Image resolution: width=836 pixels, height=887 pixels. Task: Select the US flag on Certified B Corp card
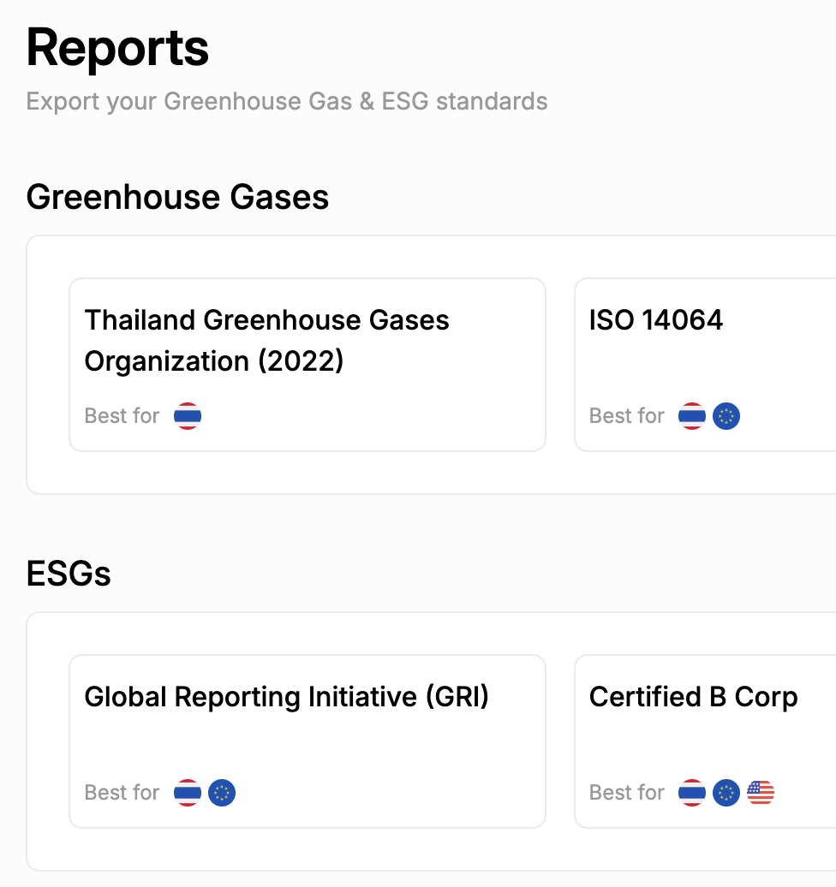[761, 793]
